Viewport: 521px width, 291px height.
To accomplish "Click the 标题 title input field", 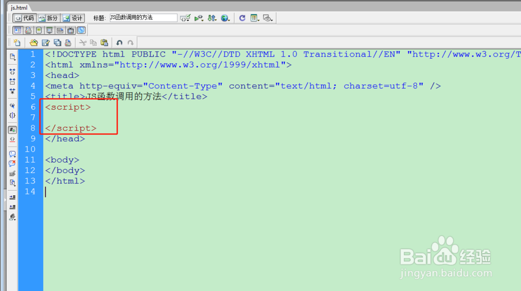I will 144,18.
